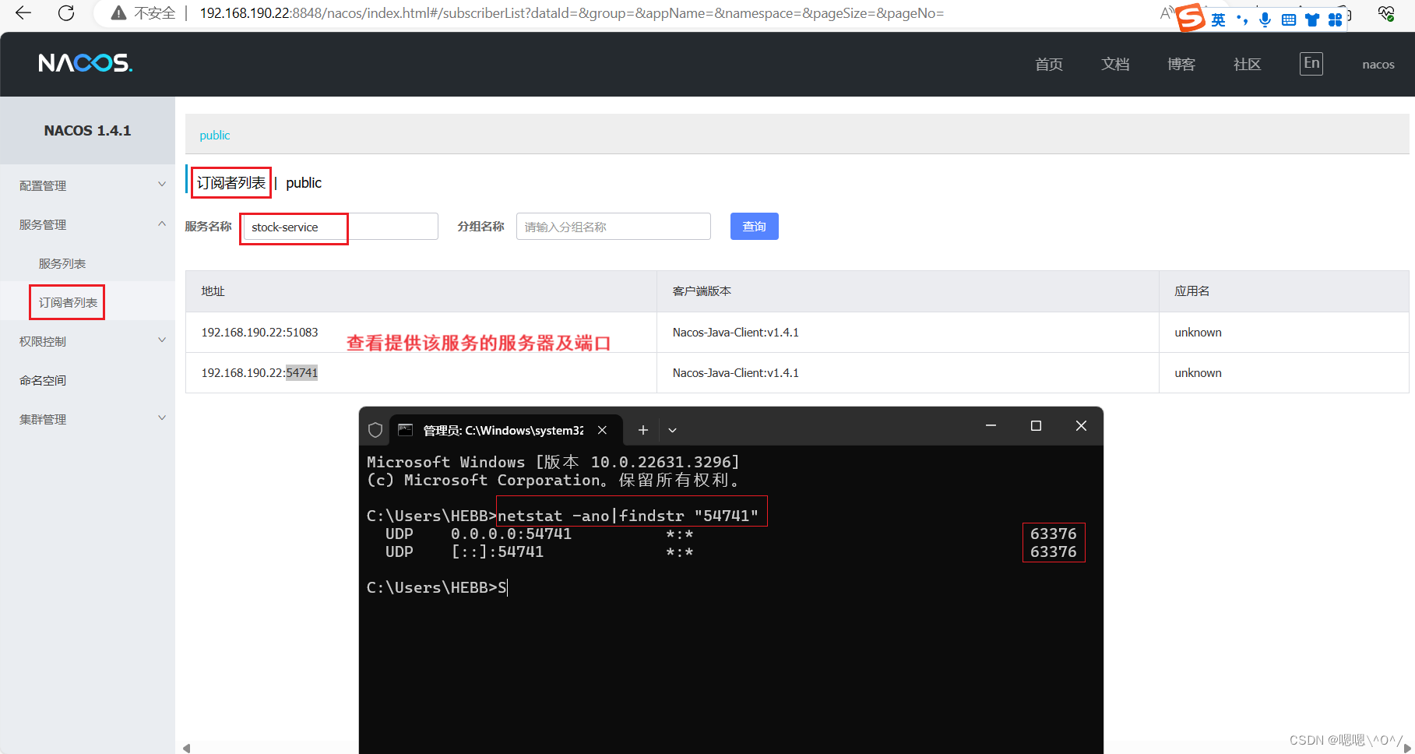Expand the 权限控制 menu

(x=87, y=341)
